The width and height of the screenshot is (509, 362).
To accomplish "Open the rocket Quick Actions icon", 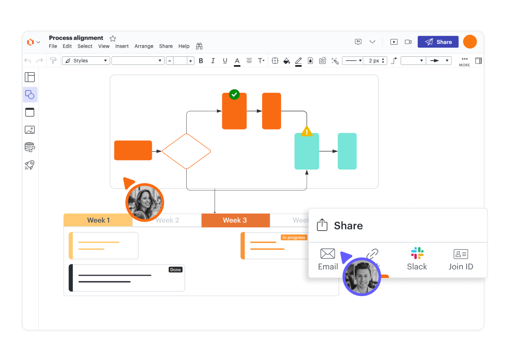I will click(x=30, y=165).
